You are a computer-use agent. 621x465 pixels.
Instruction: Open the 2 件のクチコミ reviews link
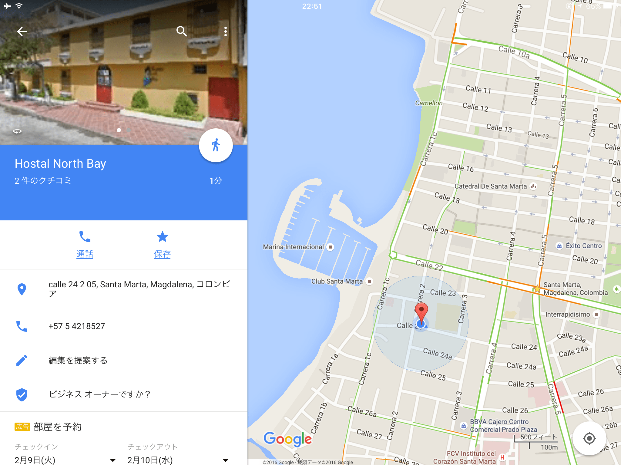43,180
